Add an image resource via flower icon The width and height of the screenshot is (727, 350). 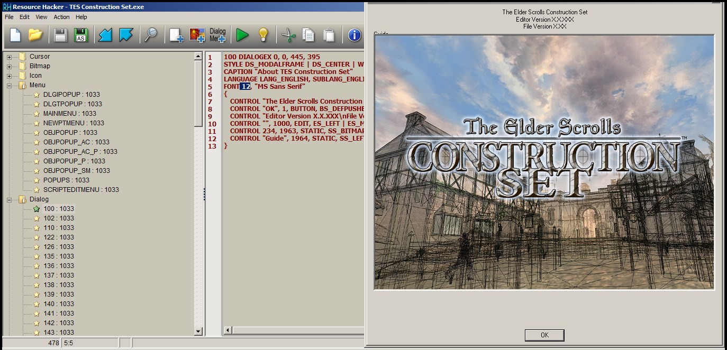pyautogui.click(x=197, y=35)
